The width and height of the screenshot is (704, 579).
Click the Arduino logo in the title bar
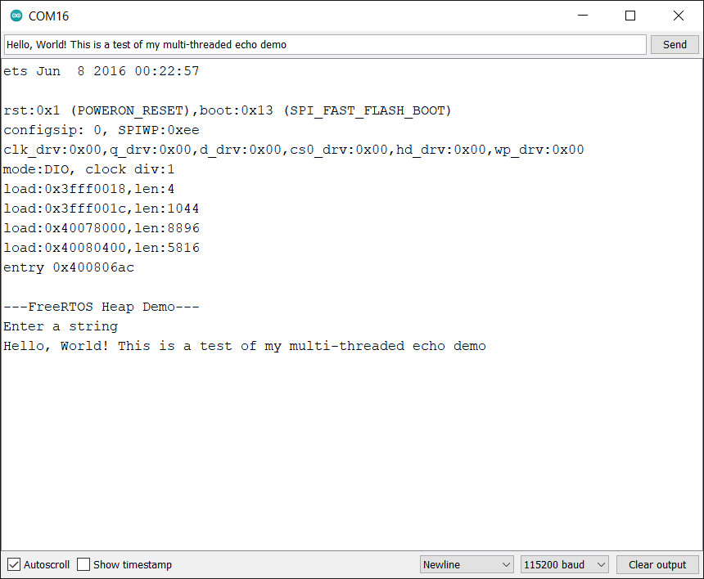tap(16, 16)
